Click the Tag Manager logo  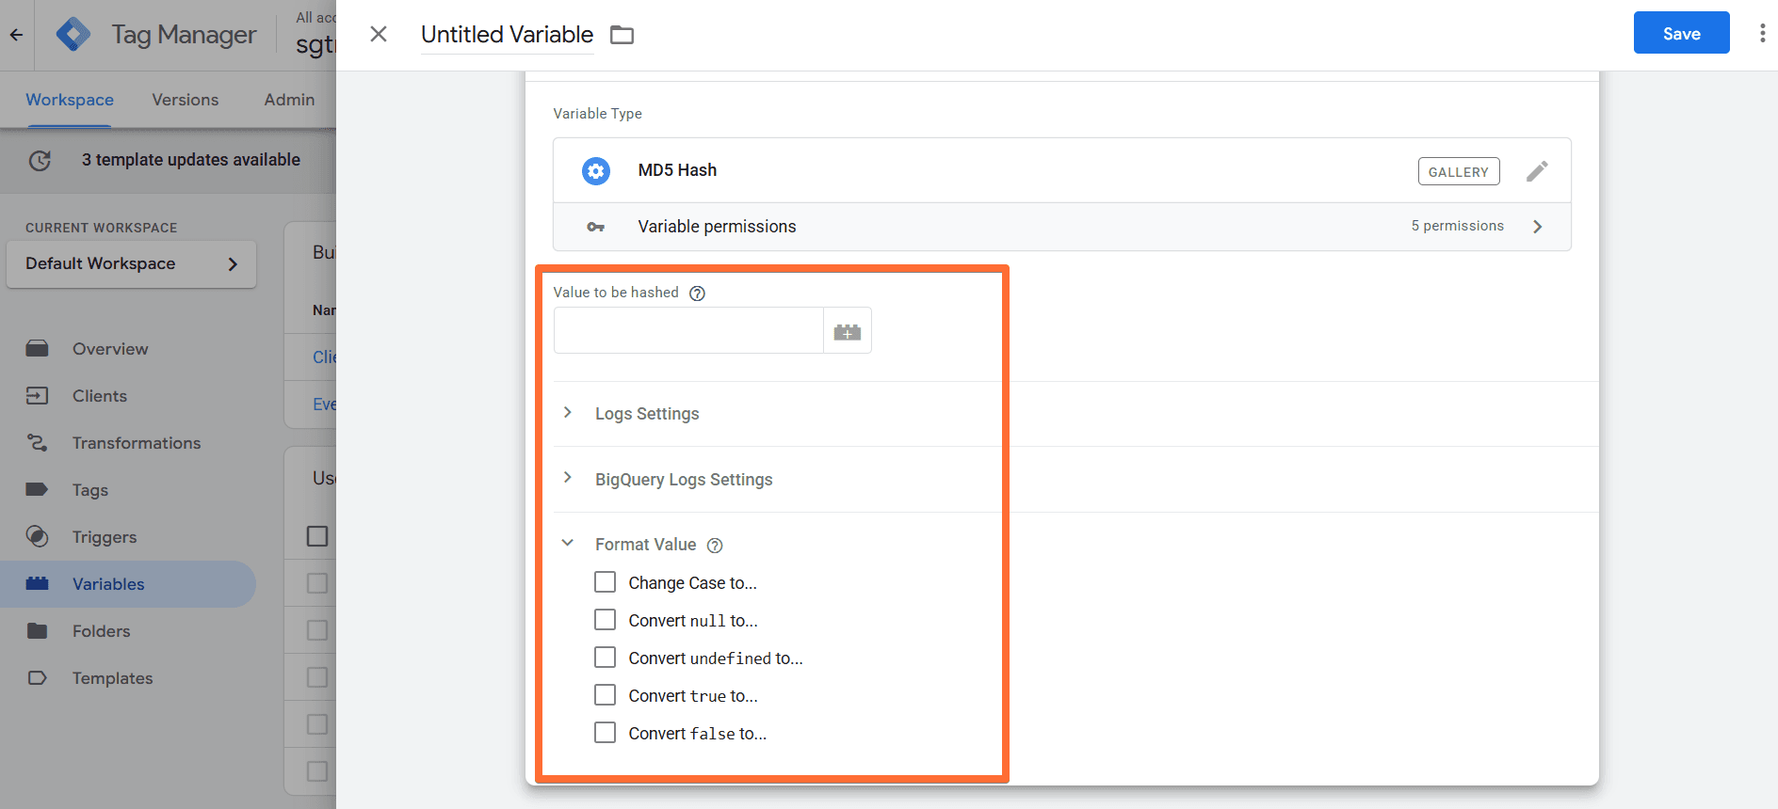(x=73, y=35)
